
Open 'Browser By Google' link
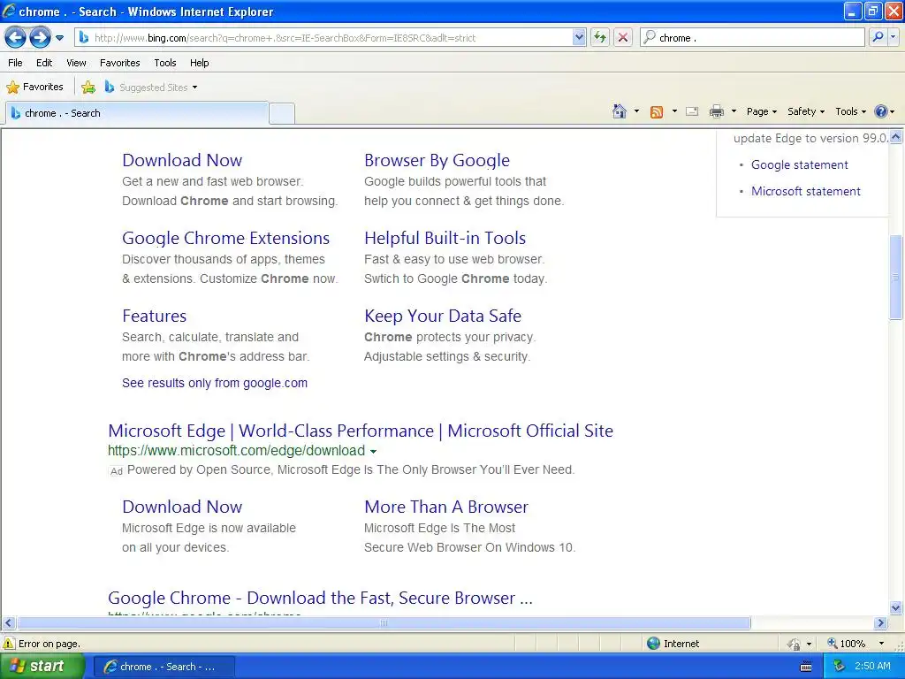(x=437, y=160)
